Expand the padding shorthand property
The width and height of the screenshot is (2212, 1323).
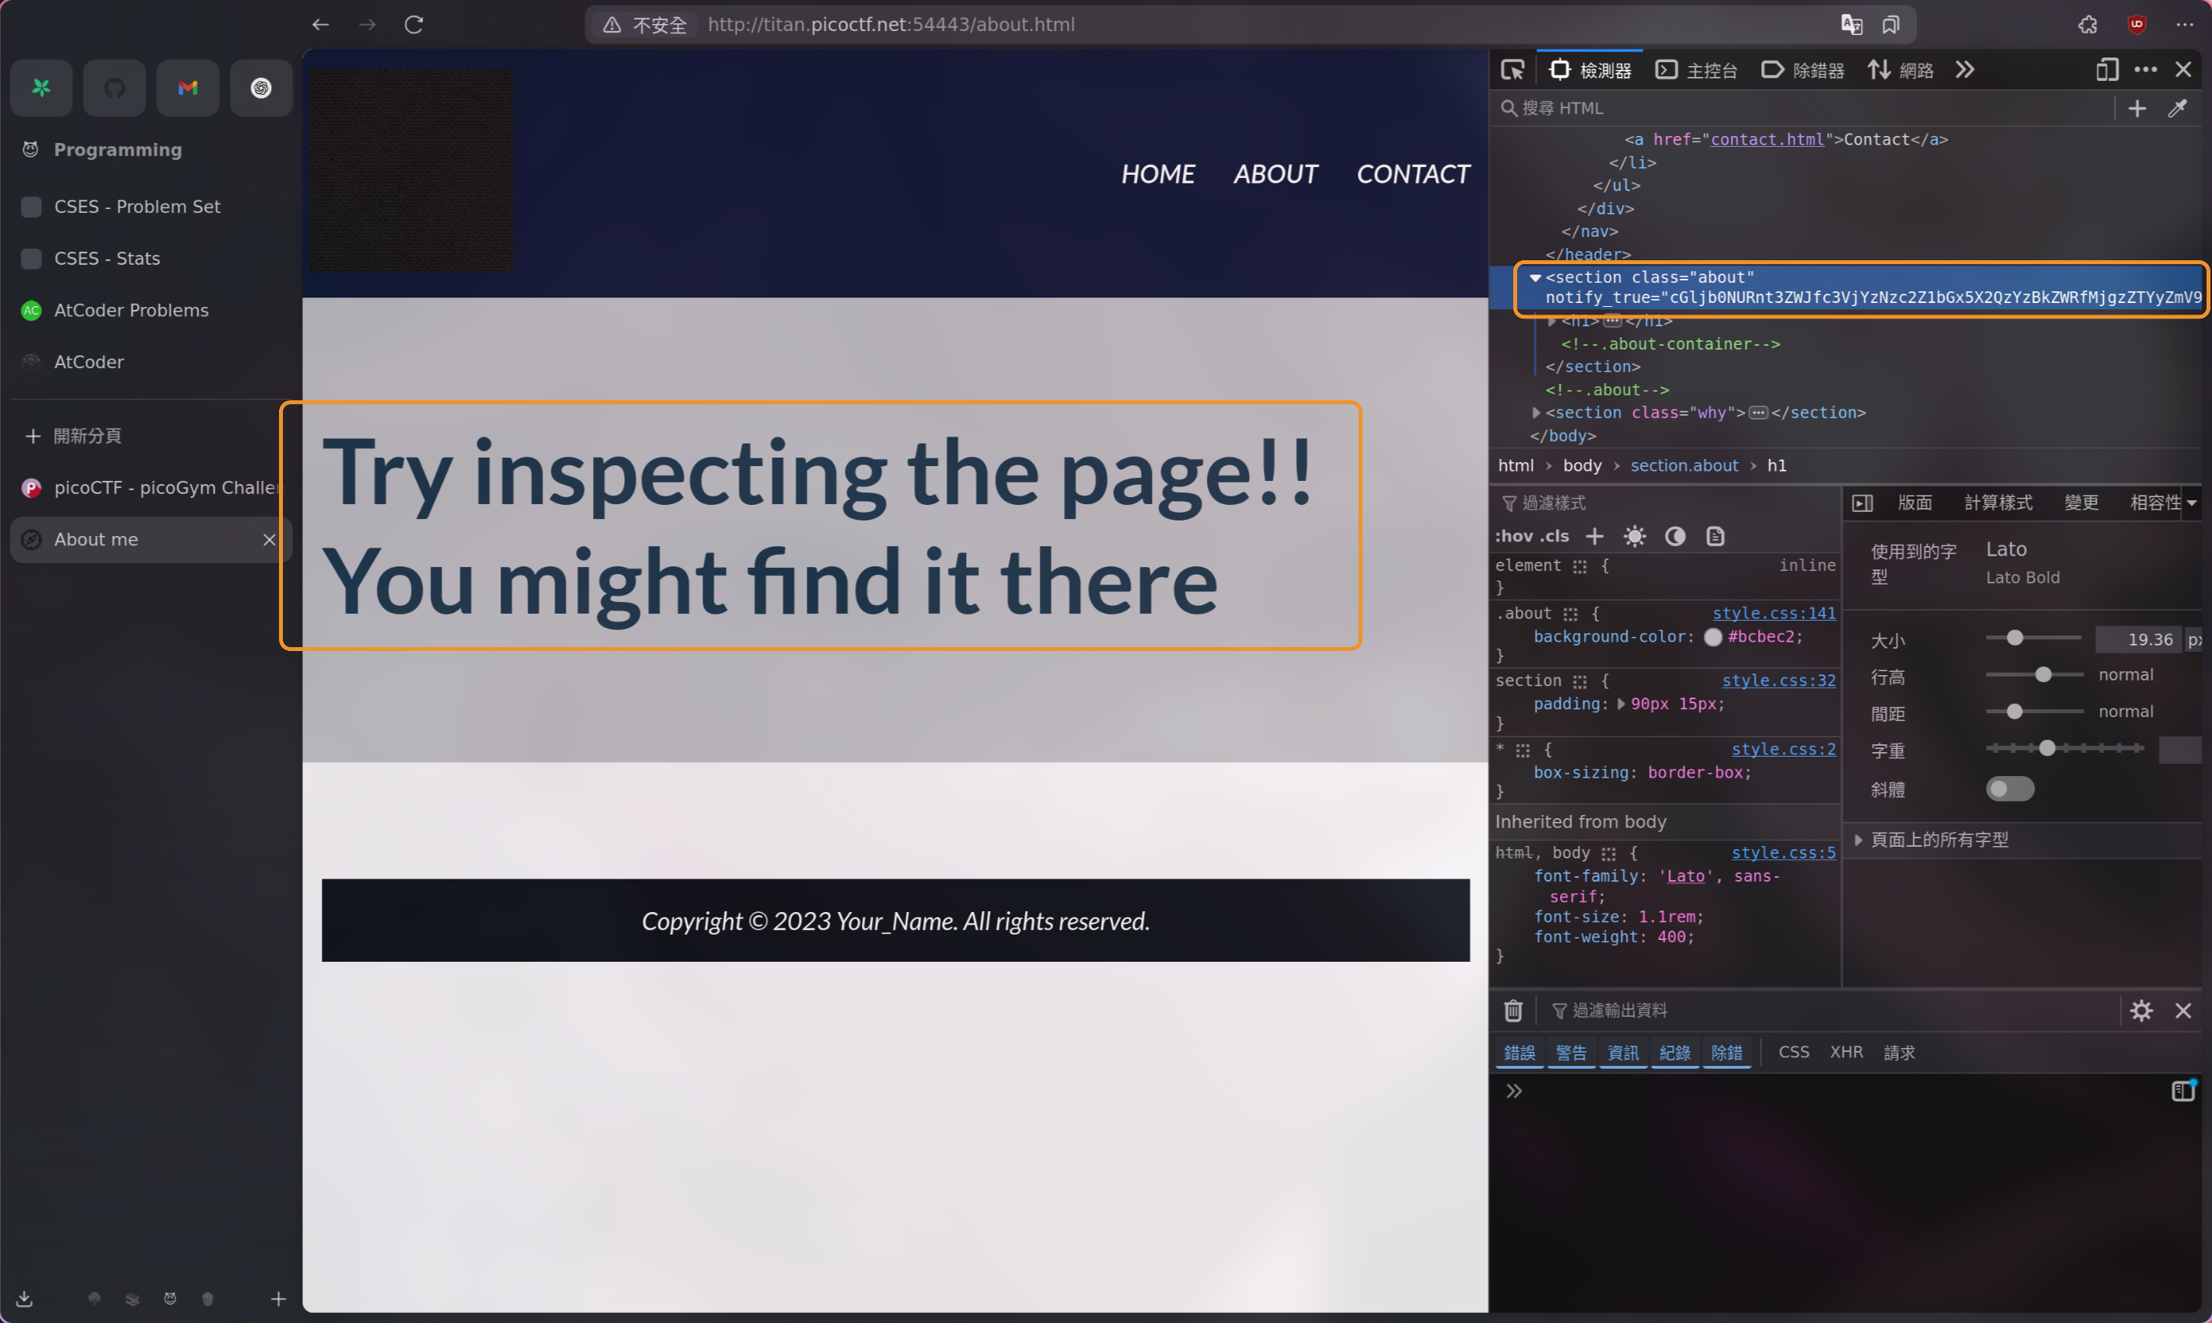coord(1621,703)
